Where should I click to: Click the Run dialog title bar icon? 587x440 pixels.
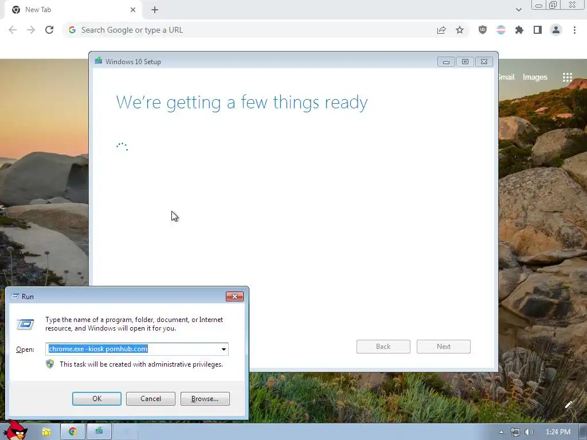(15, 296)
